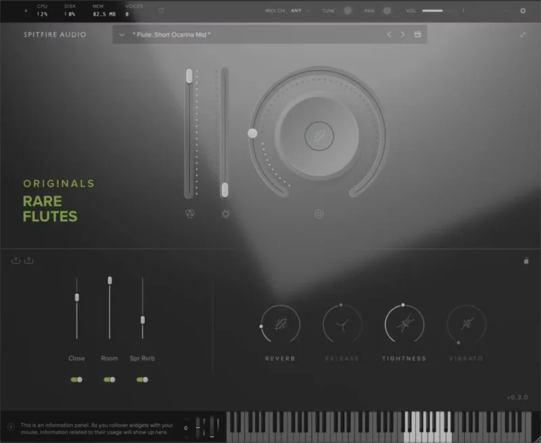Click the REVERB label
The height and width of the screenshot is (443, 541).
coord(280,358)
